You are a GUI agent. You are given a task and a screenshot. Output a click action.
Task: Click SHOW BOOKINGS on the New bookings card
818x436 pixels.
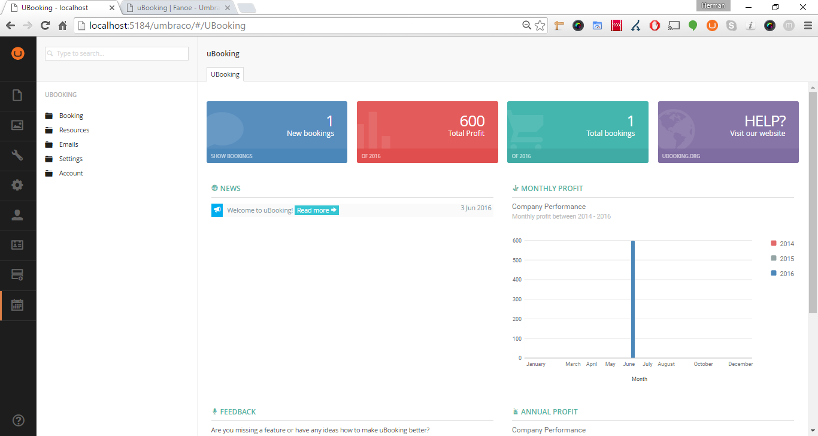pos(232,156)
